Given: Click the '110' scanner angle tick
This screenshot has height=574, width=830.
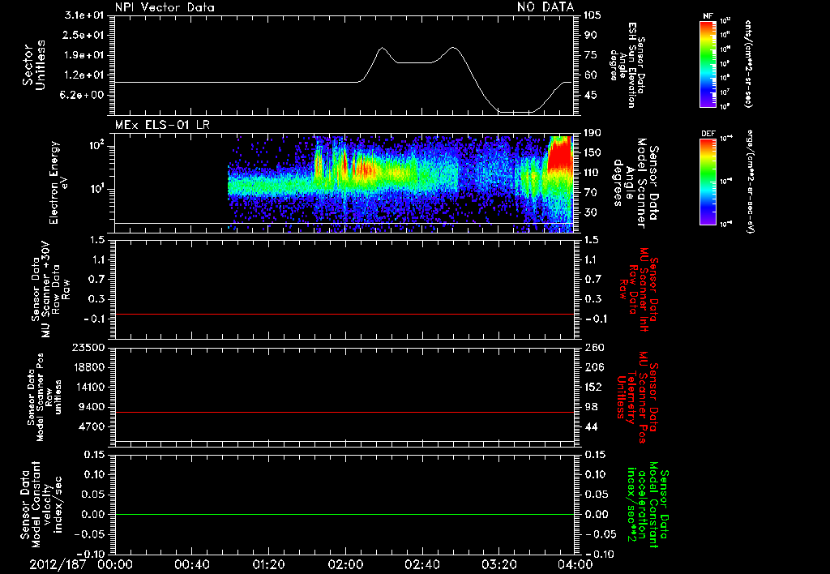Looking at the screenshot, I should 593,173.
